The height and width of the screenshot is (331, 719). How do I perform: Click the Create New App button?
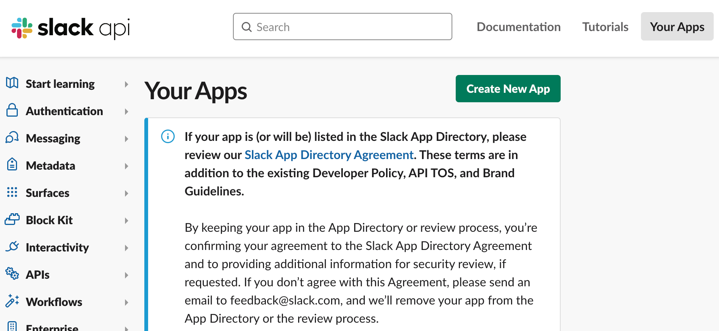(508, 89)
